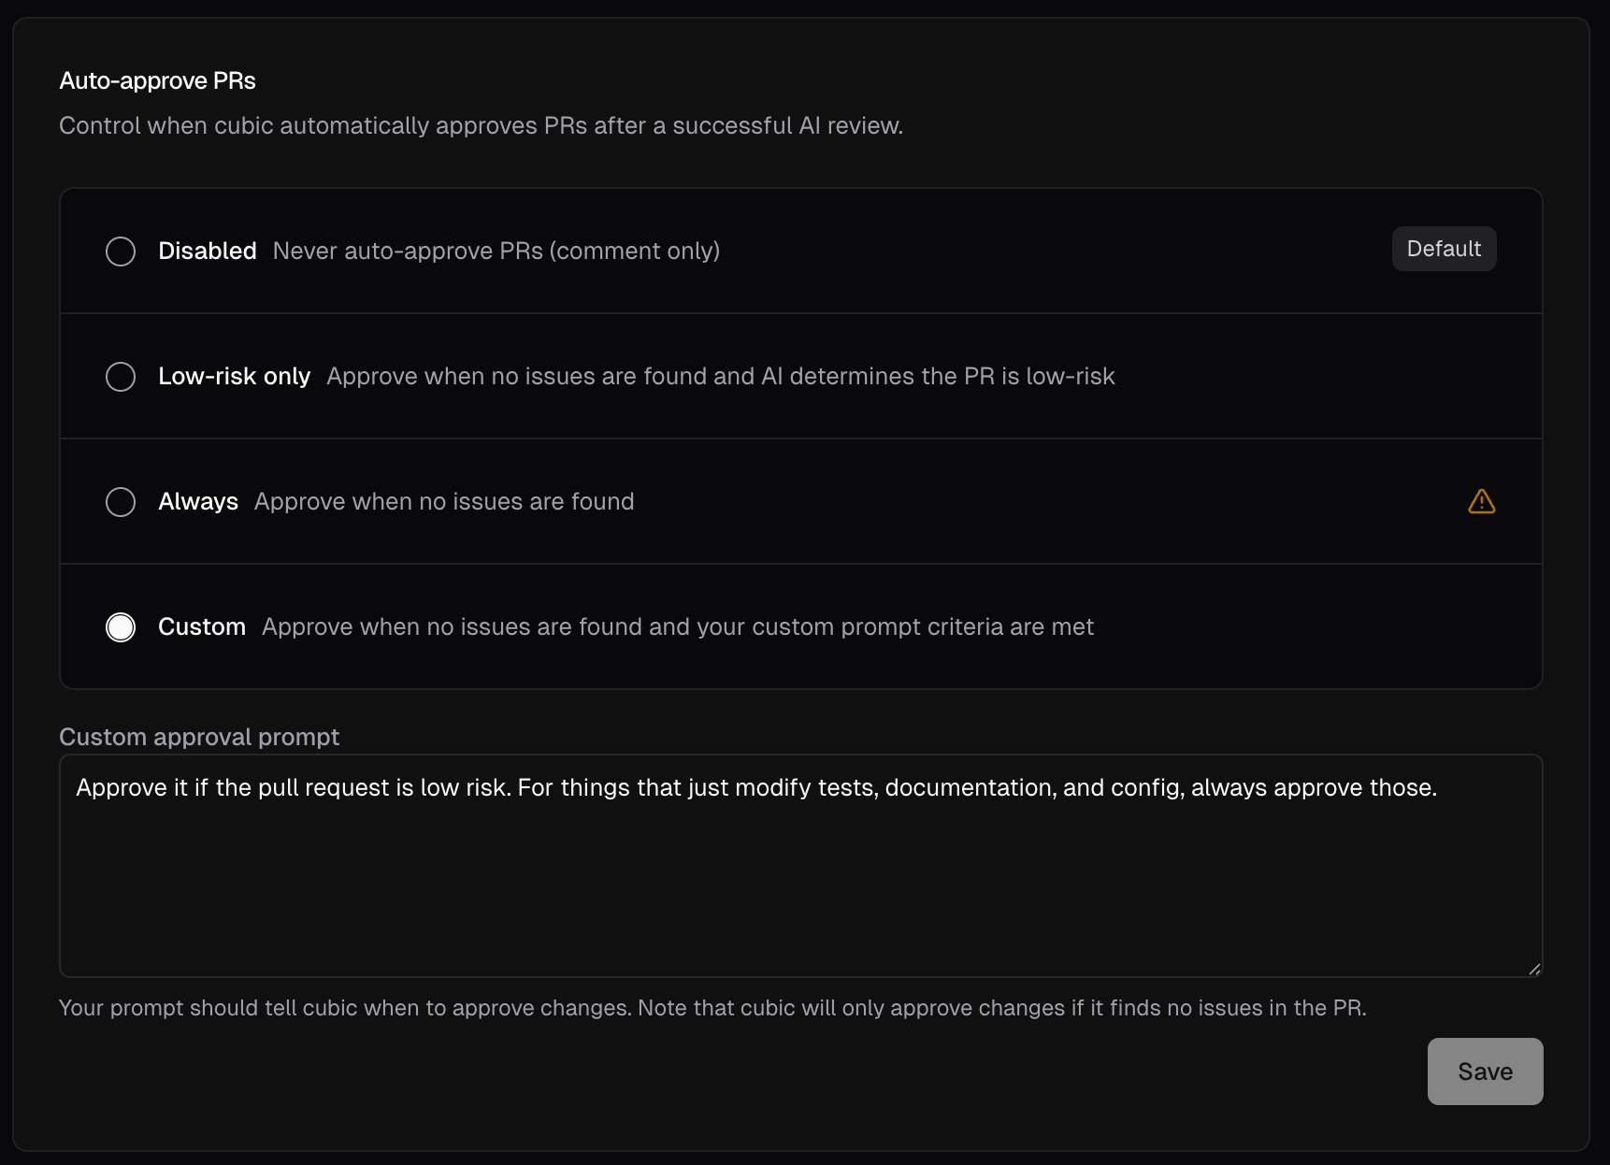Click the textarea resize handle
Screen dimensions: 1610x1165
[x=1533, y=969]
